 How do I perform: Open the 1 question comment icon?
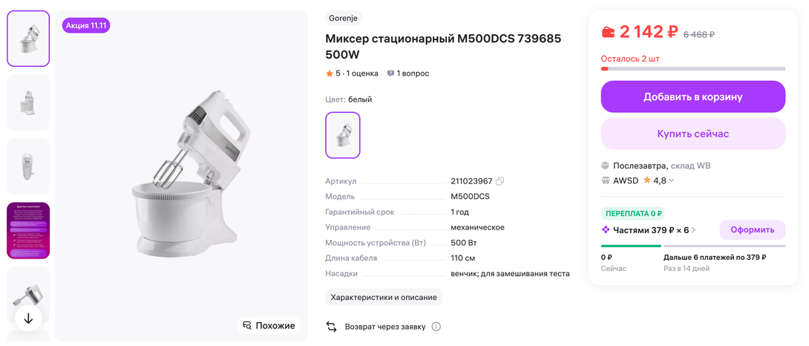[390, 74]
